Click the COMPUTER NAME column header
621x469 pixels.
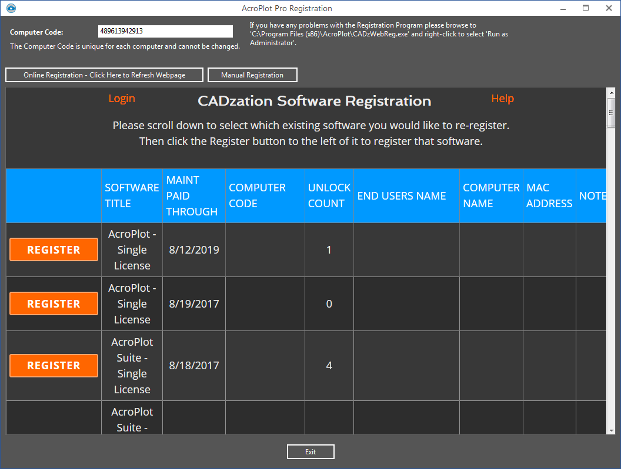[492, 195]
